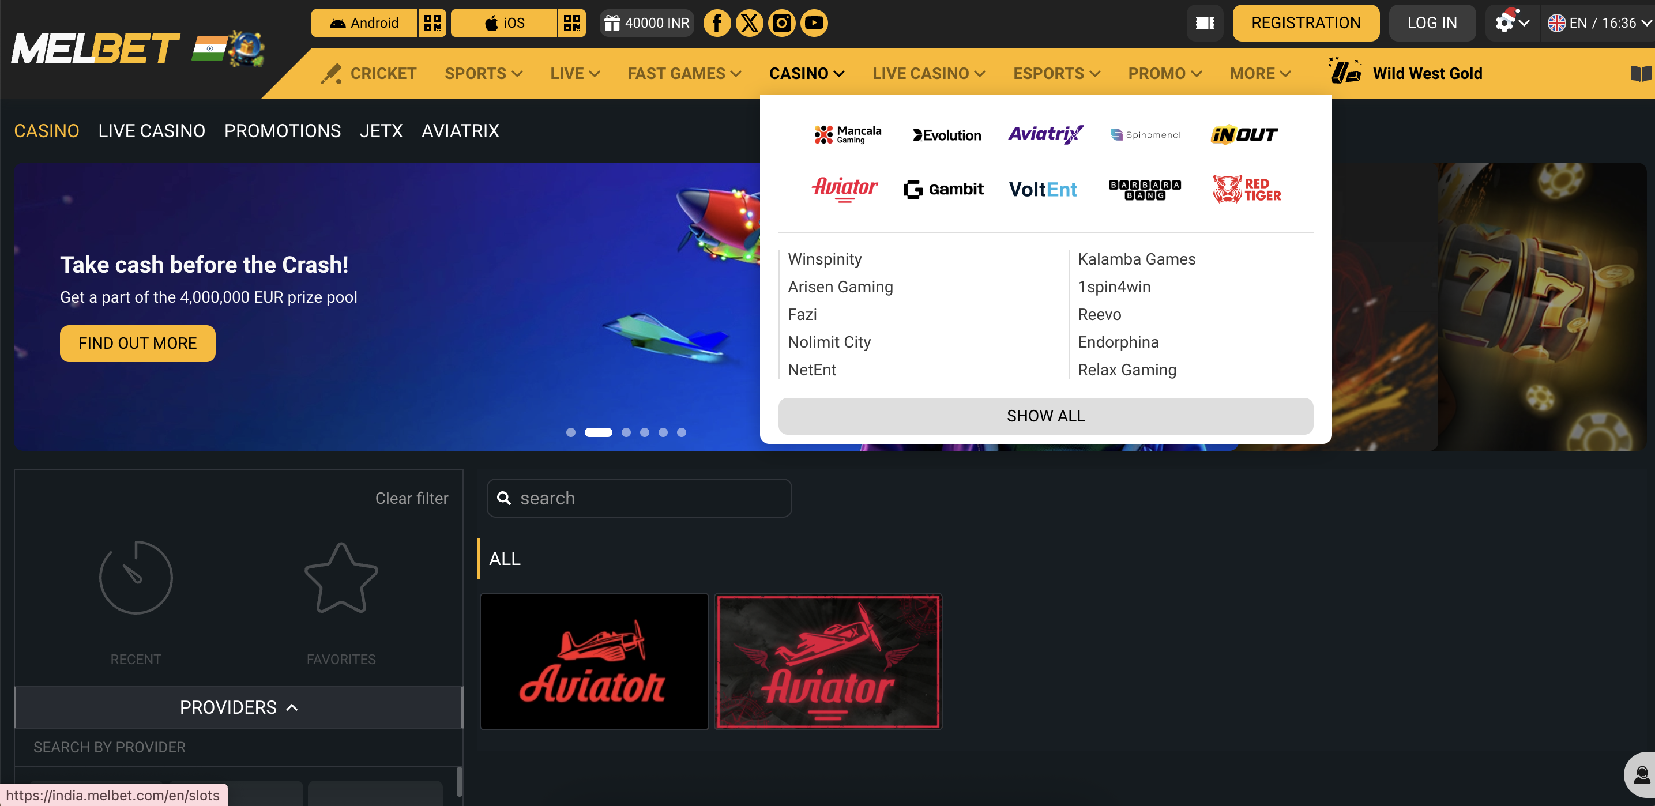Open Nolimit City provider link
The height and width of the screenshot is (806, 1655).
click(x=829, y=342)
